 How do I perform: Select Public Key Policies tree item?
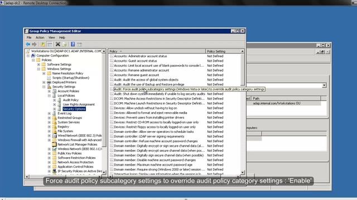(69, 153)
